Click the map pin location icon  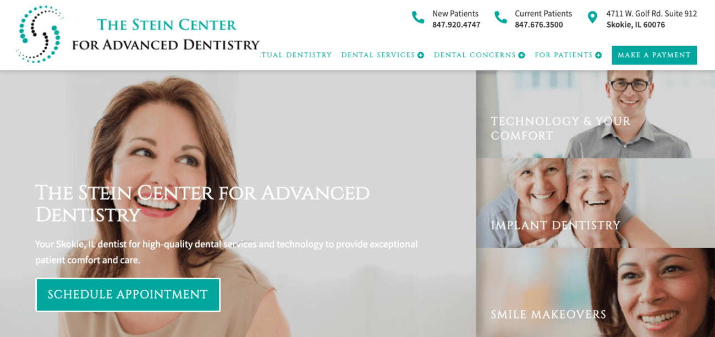pos(592,18)
